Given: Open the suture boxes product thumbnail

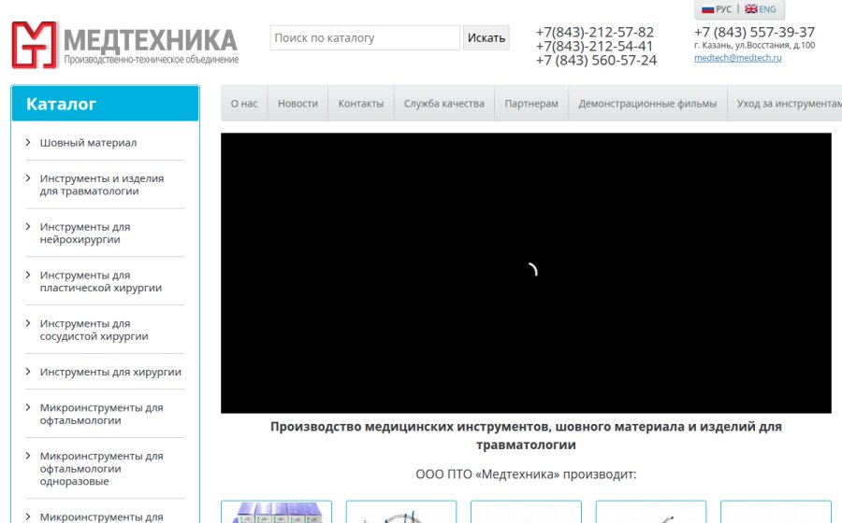Looking at the screenshot, I should point(277,512).
